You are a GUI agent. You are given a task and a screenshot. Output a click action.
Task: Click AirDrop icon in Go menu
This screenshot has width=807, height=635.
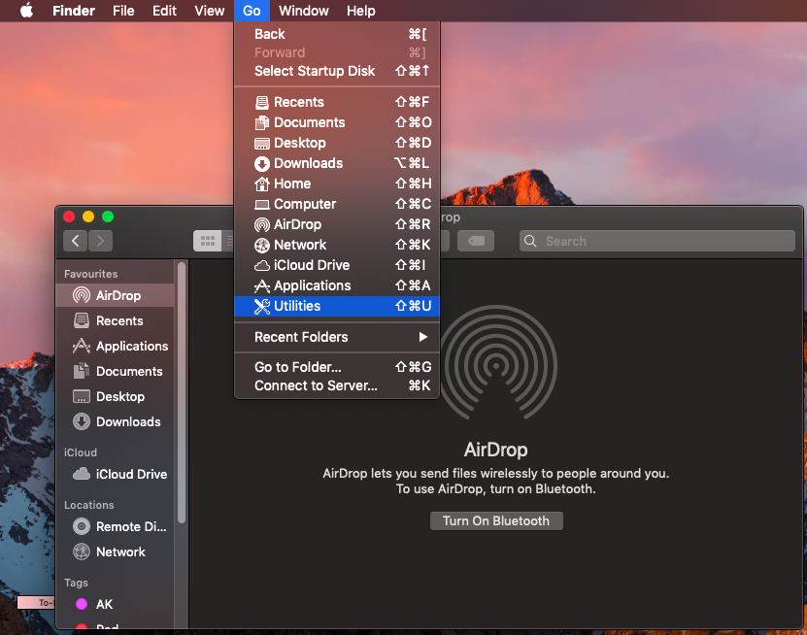pos(262,225)
